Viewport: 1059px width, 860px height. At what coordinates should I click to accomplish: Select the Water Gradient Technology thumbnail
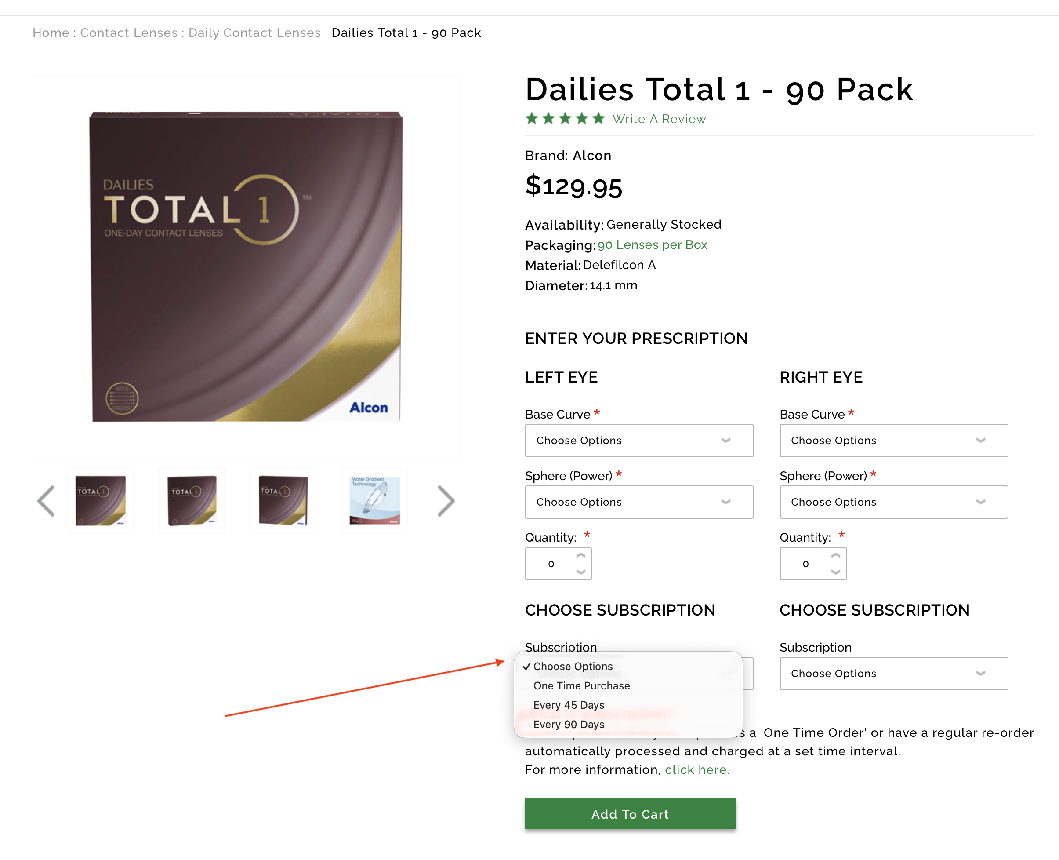click(375, 501)
